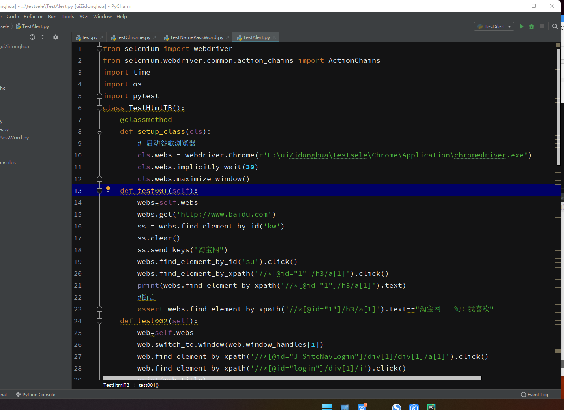Screen dimensions: 564x410
Task: Switch to the test.py editor tab
Action: 90,37
